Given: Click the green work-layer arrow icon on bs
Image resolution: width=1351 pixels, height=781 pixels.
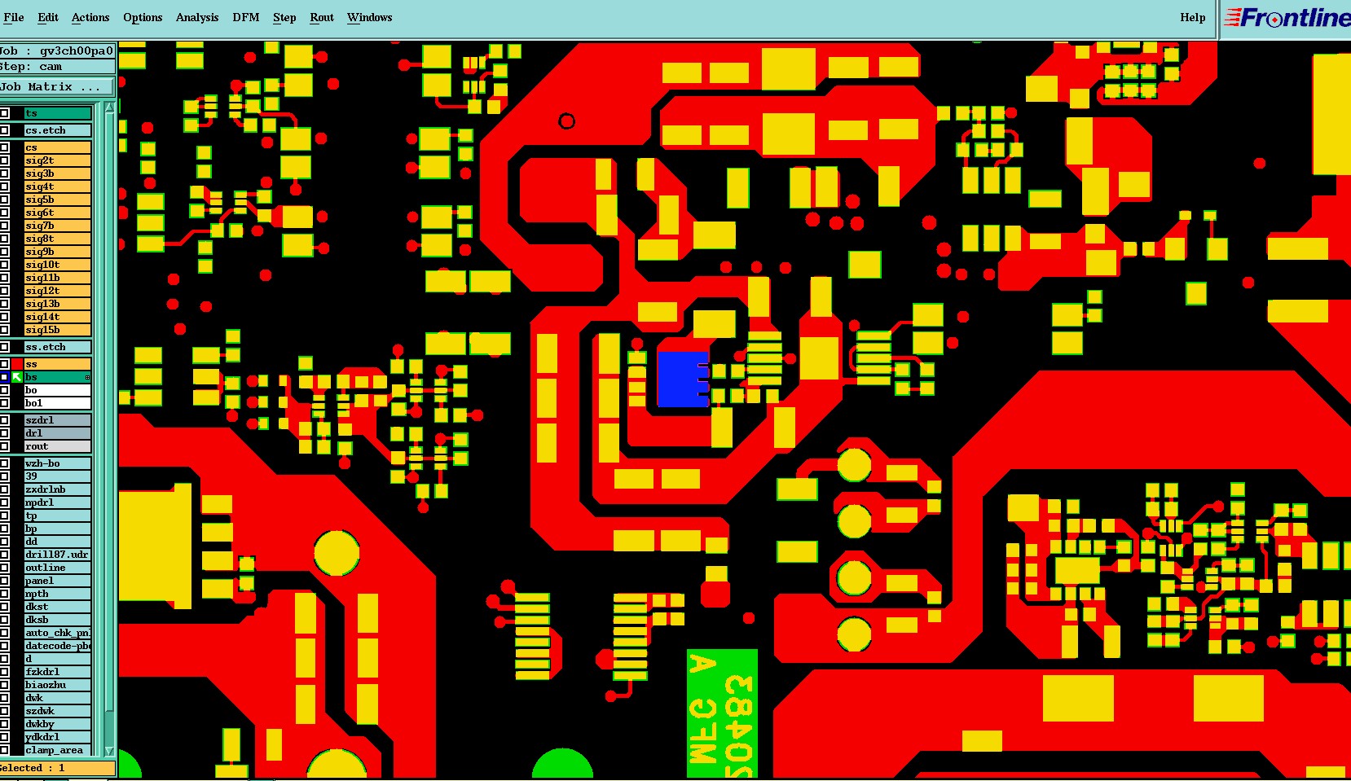Looking at the screenshot, I should pos(16,377).
